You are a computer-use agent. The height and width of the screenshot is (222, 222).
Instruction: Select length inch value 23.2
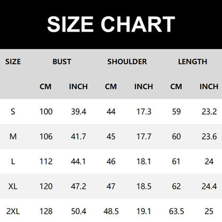point(209,112)
